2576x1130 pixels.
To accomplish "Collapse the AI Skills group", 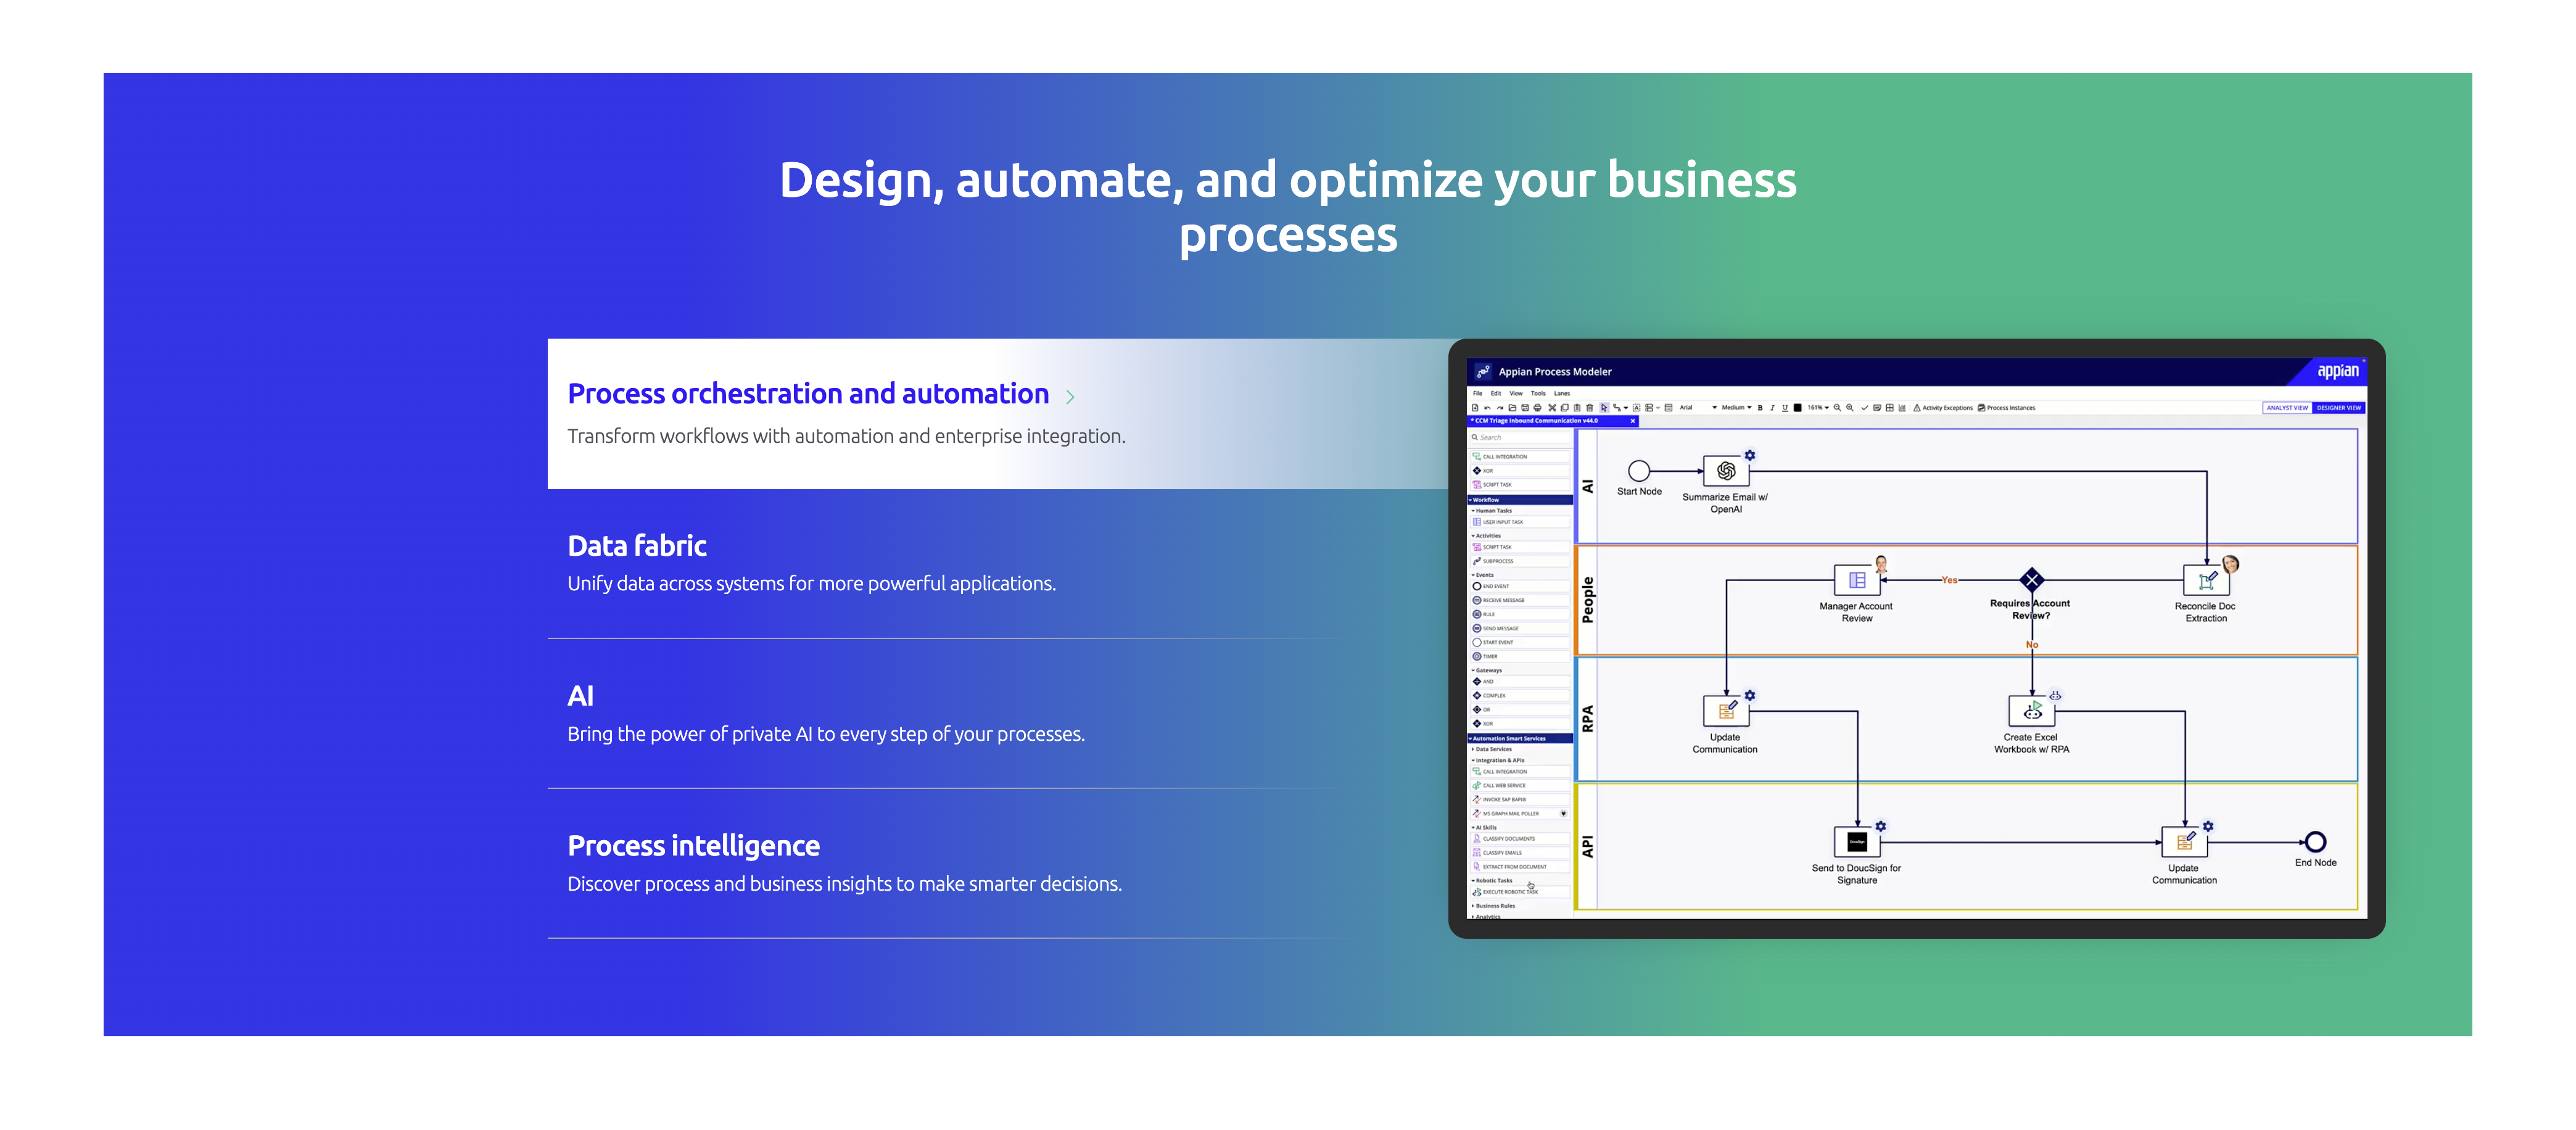I will [x=1485, y=828].
